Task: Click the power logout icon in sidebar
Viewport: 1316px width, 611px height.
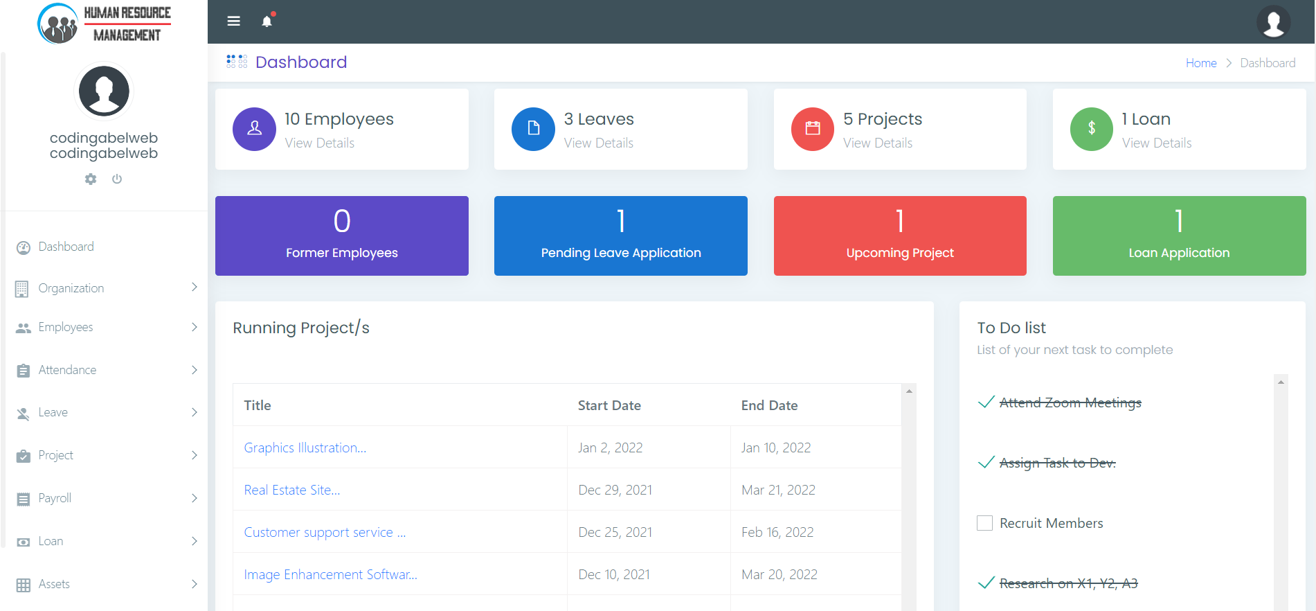Action: coord(117,179)
